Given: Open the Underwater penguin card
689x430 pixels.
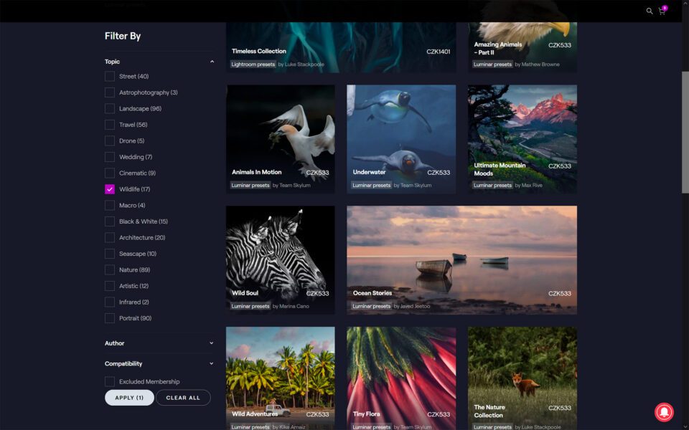Looking at the screenshot, I should click(x=401, y=139).
